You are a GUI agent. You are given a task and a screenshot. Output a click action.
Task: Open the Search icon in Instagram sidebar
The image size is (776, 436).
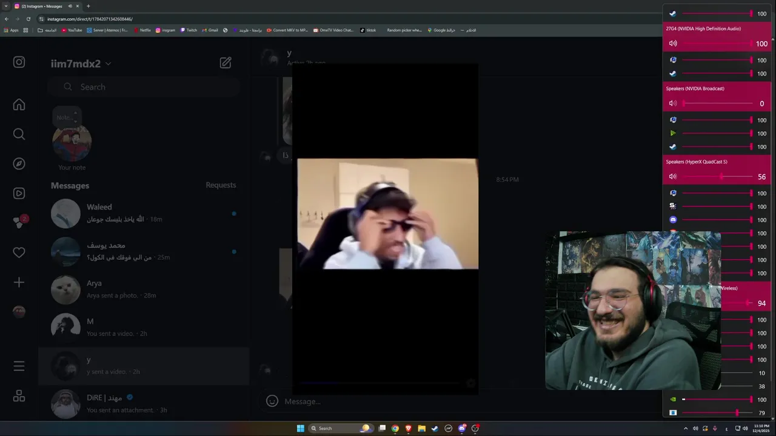tap(19, 134)
